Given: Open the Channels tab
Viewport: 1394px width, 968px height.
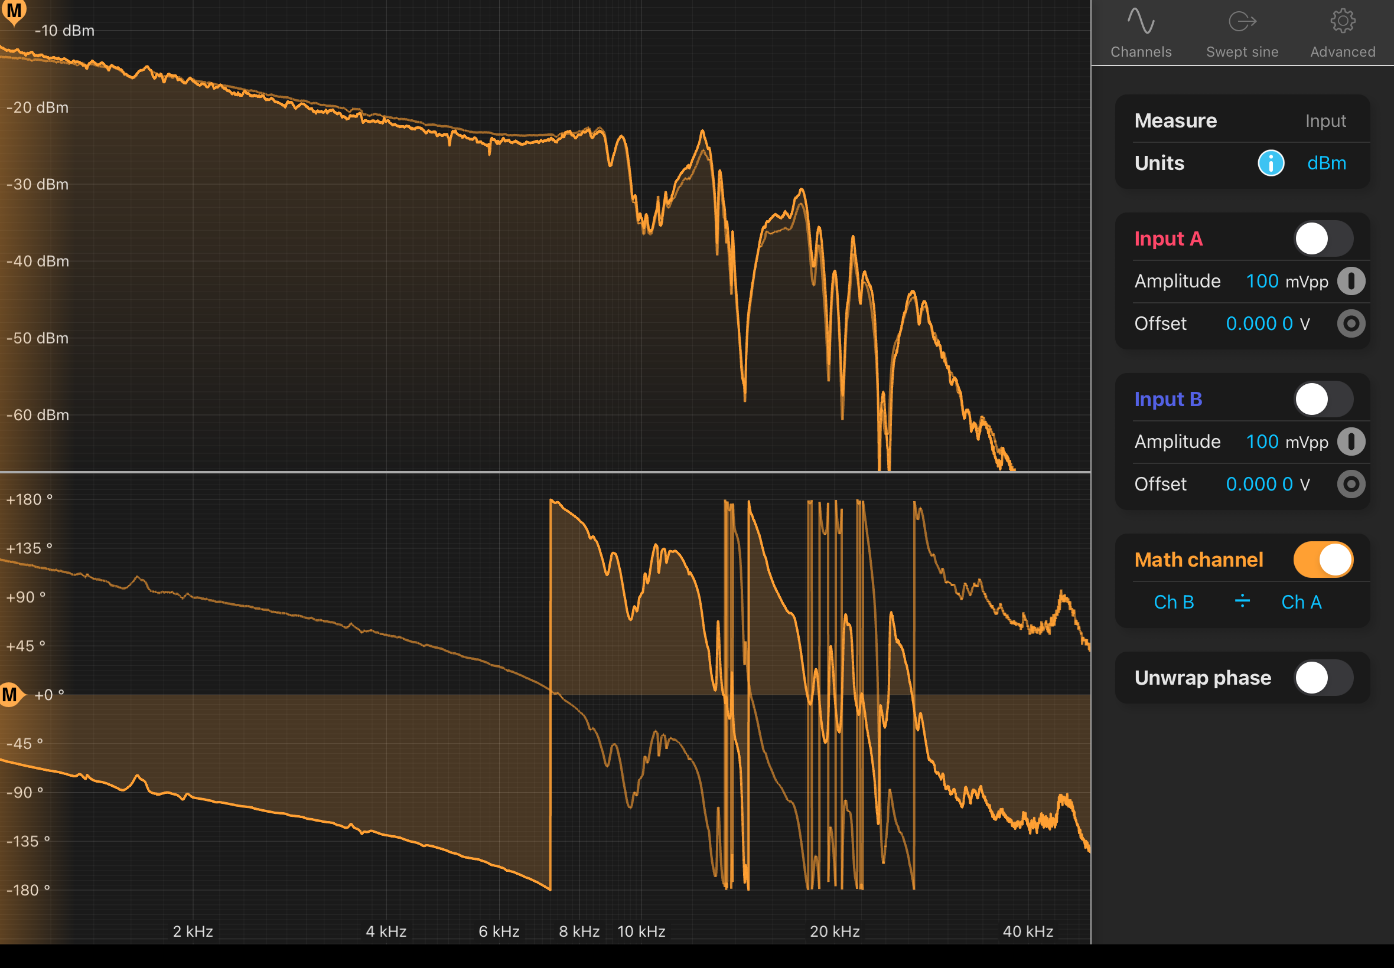Looking at the screenshot, I should [x=1141, y=34].
